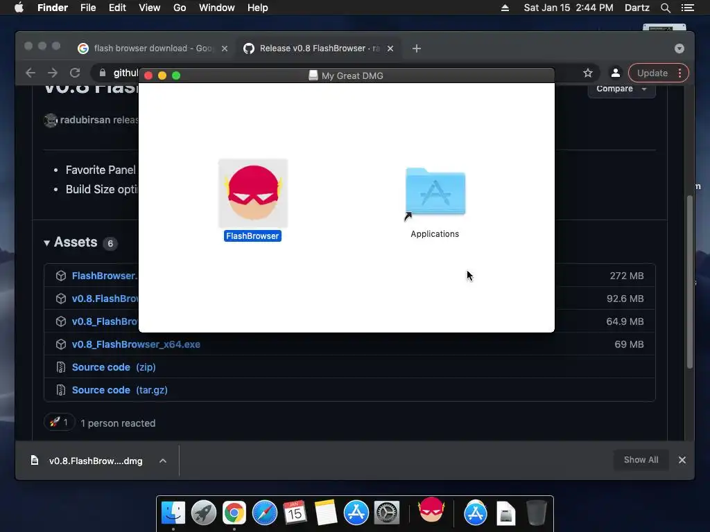The width and height of the screenshot is (710, 532).
Task: Open Notes from the Dock
Action: (x=326, y=513)
